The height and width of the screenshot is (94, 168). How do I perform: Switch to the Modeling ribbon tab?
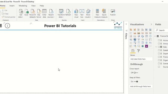point(23,6)
